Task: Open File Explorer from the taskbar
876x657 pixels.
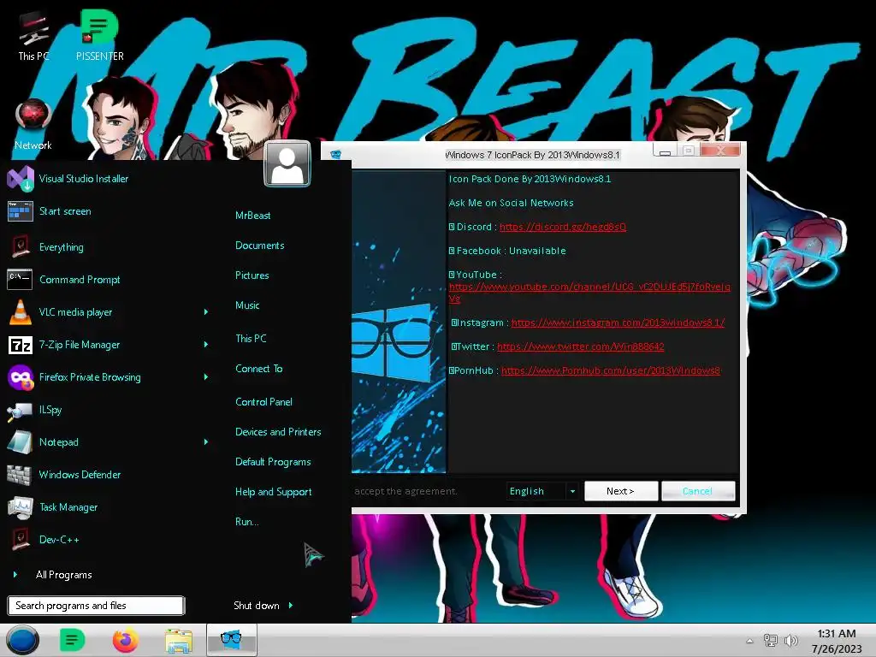Action: 179,640
